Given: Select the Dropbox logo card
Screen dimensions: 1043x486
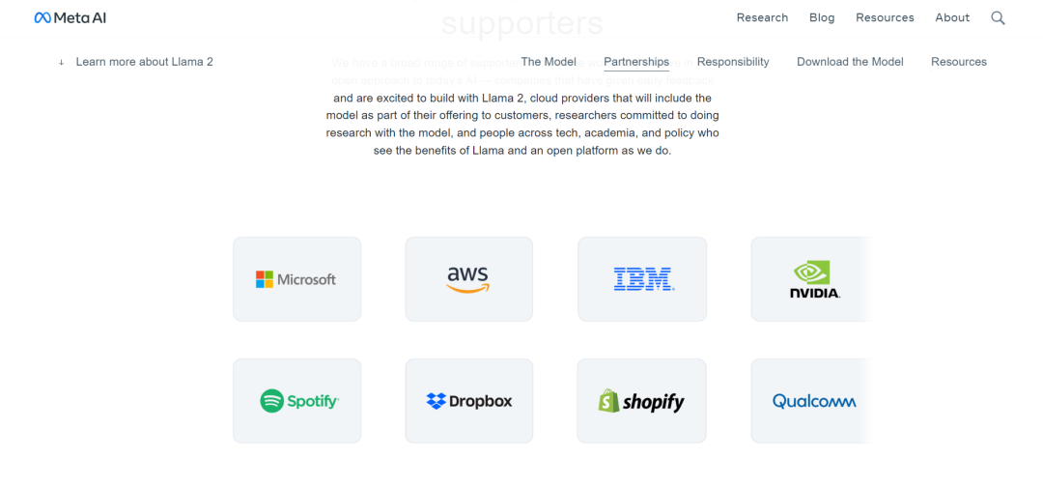Looking at the screenshot, I should [469, 401].
